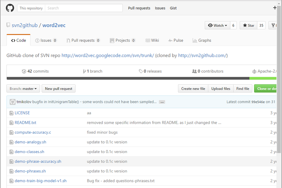Click the demo-phrase-accuracy.sh file icon
Screen dimensions: 282x188
pos(11,162)
